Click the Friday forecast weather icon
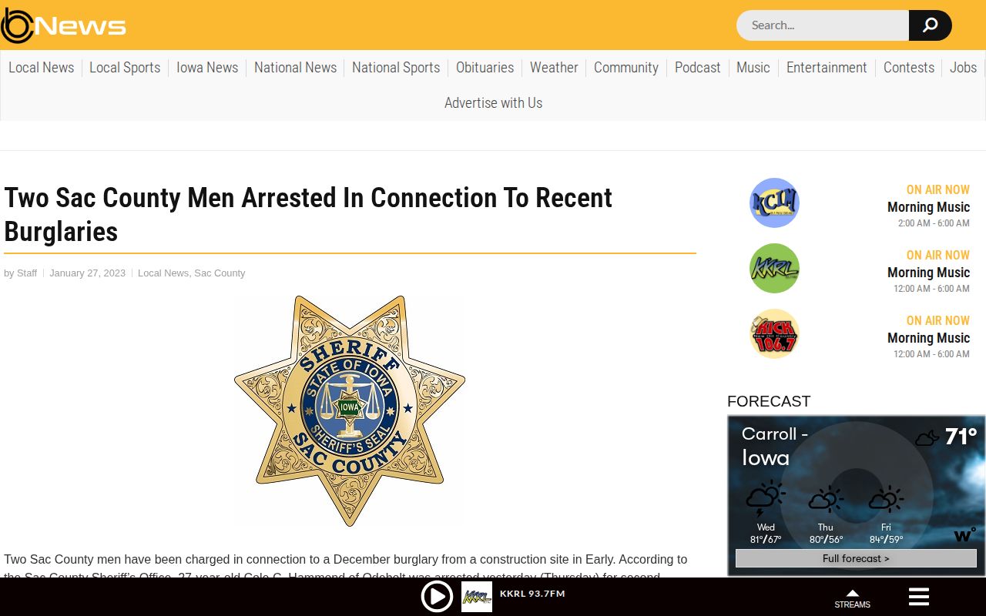Image resolution: width=986 pixels, height=616 pixels. pos(886,500)
